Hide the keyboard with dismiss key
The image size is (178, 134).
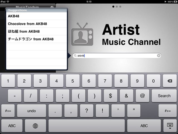170,126
